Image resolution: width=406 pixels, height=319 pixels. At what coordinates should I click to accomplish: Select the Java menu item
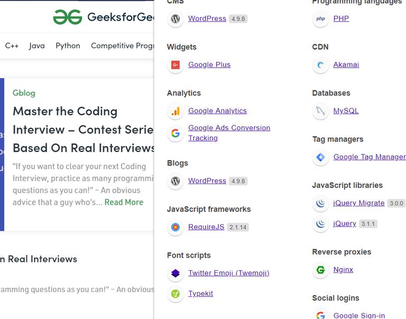(37, 46)
